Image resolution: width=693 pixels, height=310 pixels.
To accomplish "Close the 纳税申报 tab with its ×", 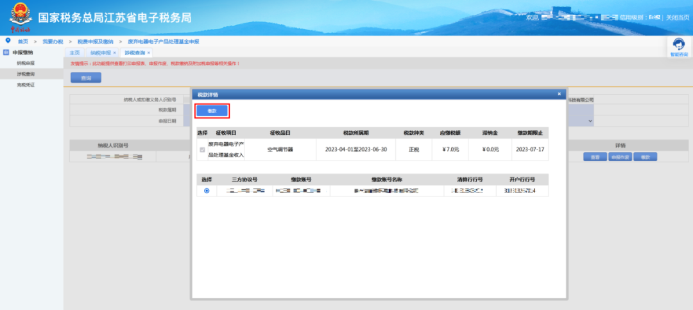I will coord(114,53).
